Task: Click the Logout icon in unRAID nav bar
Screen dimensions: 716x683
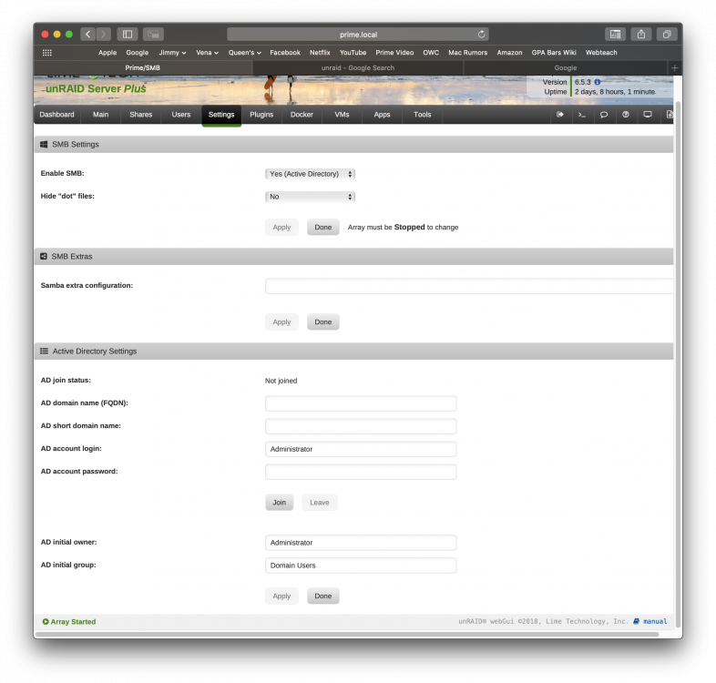Action: click(560, 114)
